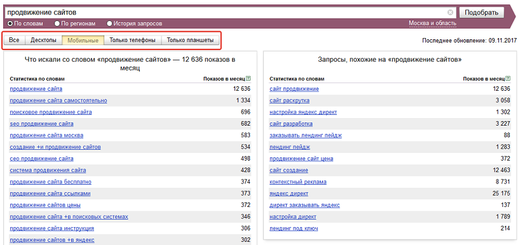Clear the search query with the X icon
Screen dimensions: 520x245
450,13
